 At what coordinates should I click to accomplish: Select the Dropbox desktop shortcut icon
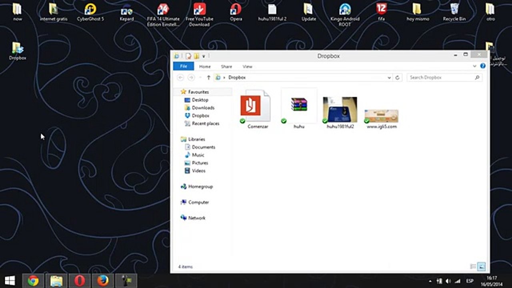point(18,51)
